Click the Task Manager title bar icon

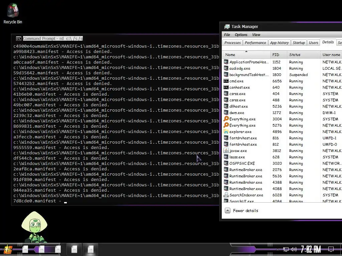coord(227,27)
